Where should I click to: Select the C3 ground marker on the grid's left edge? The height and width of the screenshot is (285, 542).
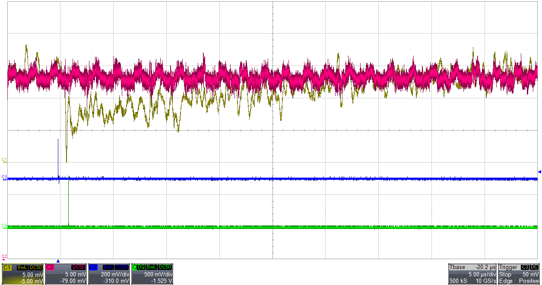(x=4, y=178)
